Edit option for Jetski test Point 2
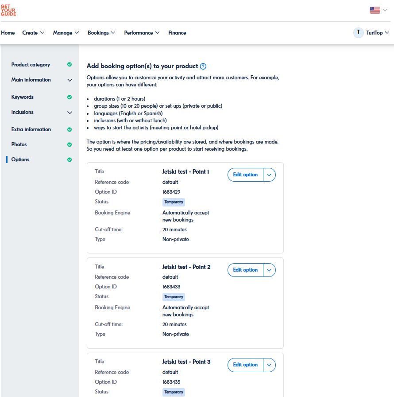This screenshot has width=394, height=397. (245, 270)
